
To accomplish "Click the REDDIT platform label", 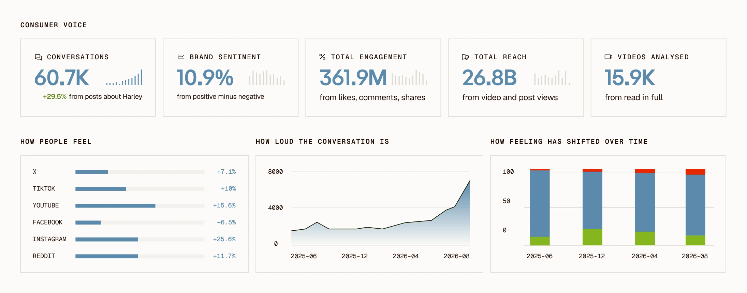I will point(44,256).
